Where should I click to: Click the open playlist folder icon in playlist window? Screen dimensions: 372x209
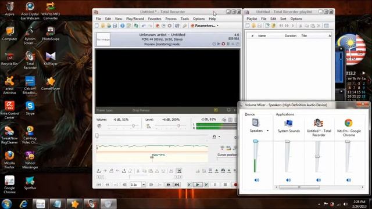coord(253,26)
